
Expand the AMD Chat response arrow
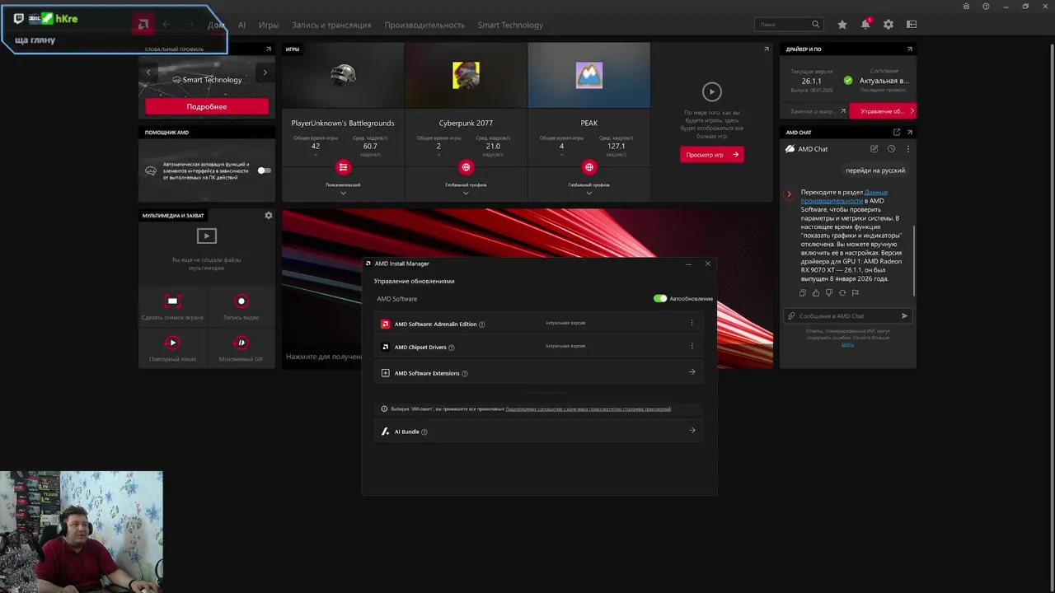[x=789, y=194]
